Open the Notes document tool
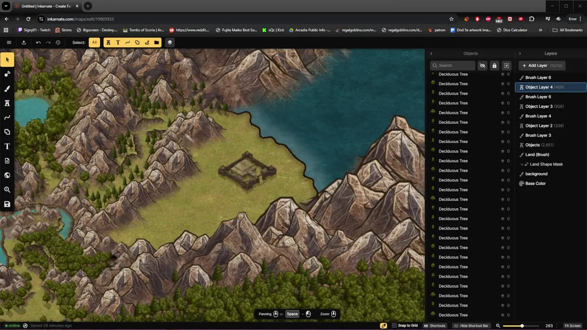Viewport: 587px width, 330px height. [7, 161]
